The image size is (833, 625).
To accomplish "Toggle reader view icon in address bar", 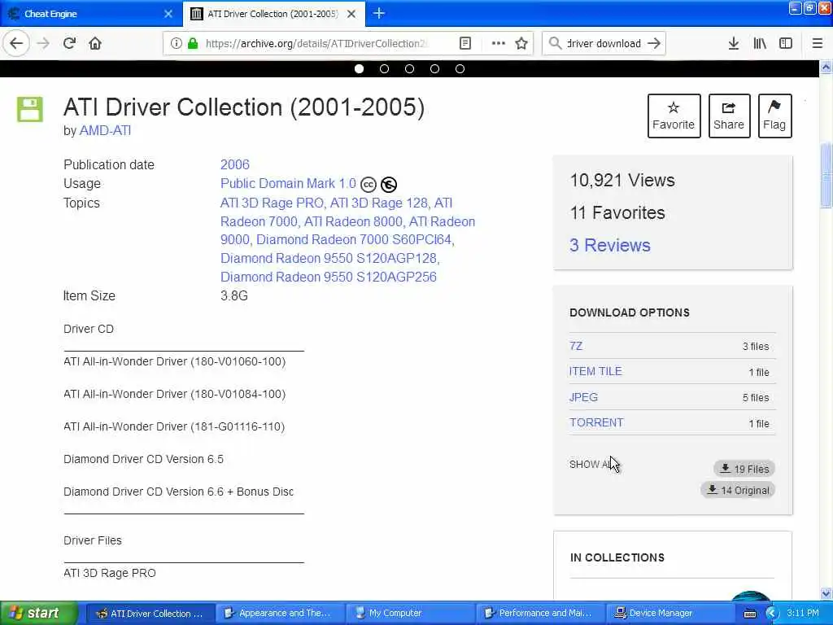I will (464, 43).
